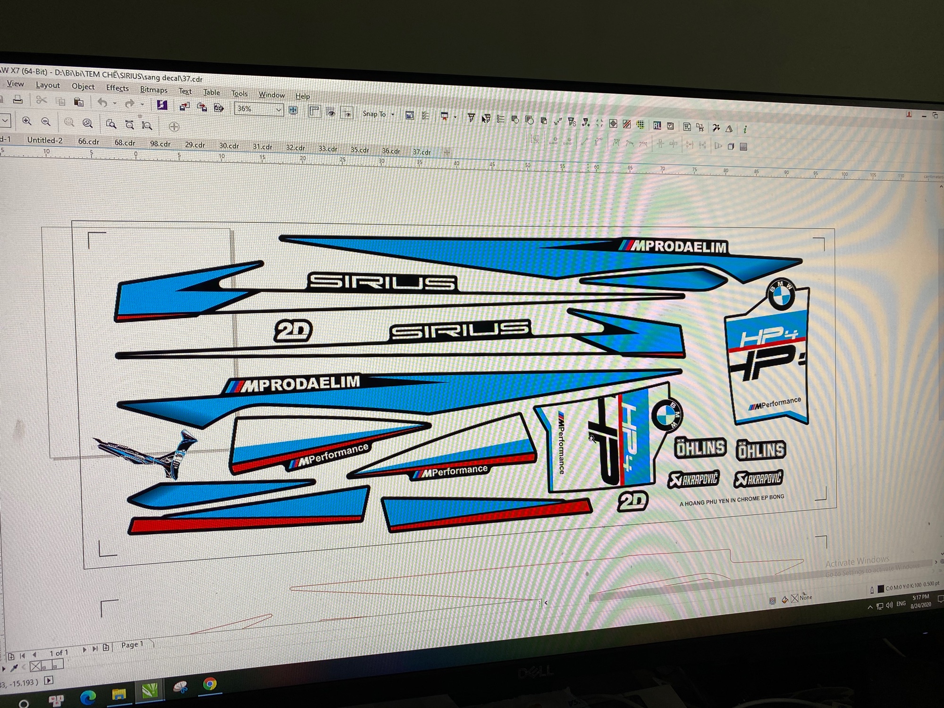Go to the last page in page navigator
The height and width of the screenshot is (708, 944).
click(x=95, y=649)
